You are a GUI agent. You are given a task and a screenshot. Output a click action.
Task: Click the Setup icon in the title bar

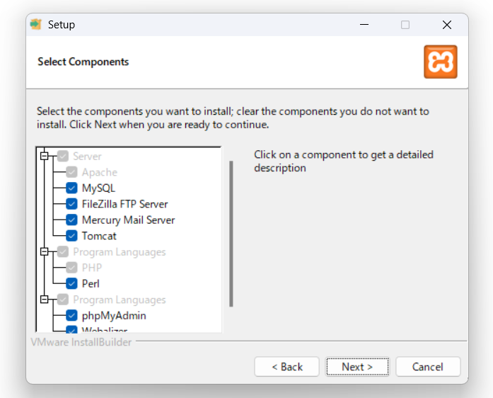(x=36, y=25)
